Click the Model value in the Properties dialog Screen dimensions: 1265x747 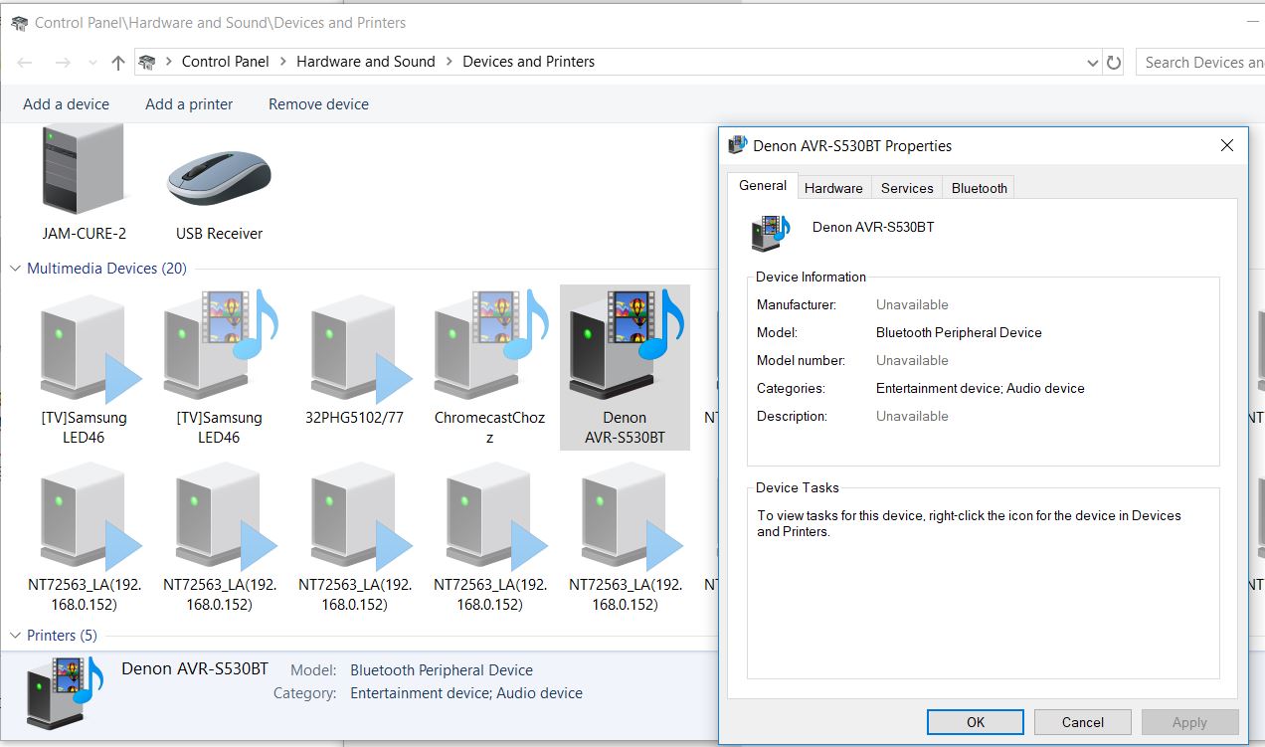959,332
